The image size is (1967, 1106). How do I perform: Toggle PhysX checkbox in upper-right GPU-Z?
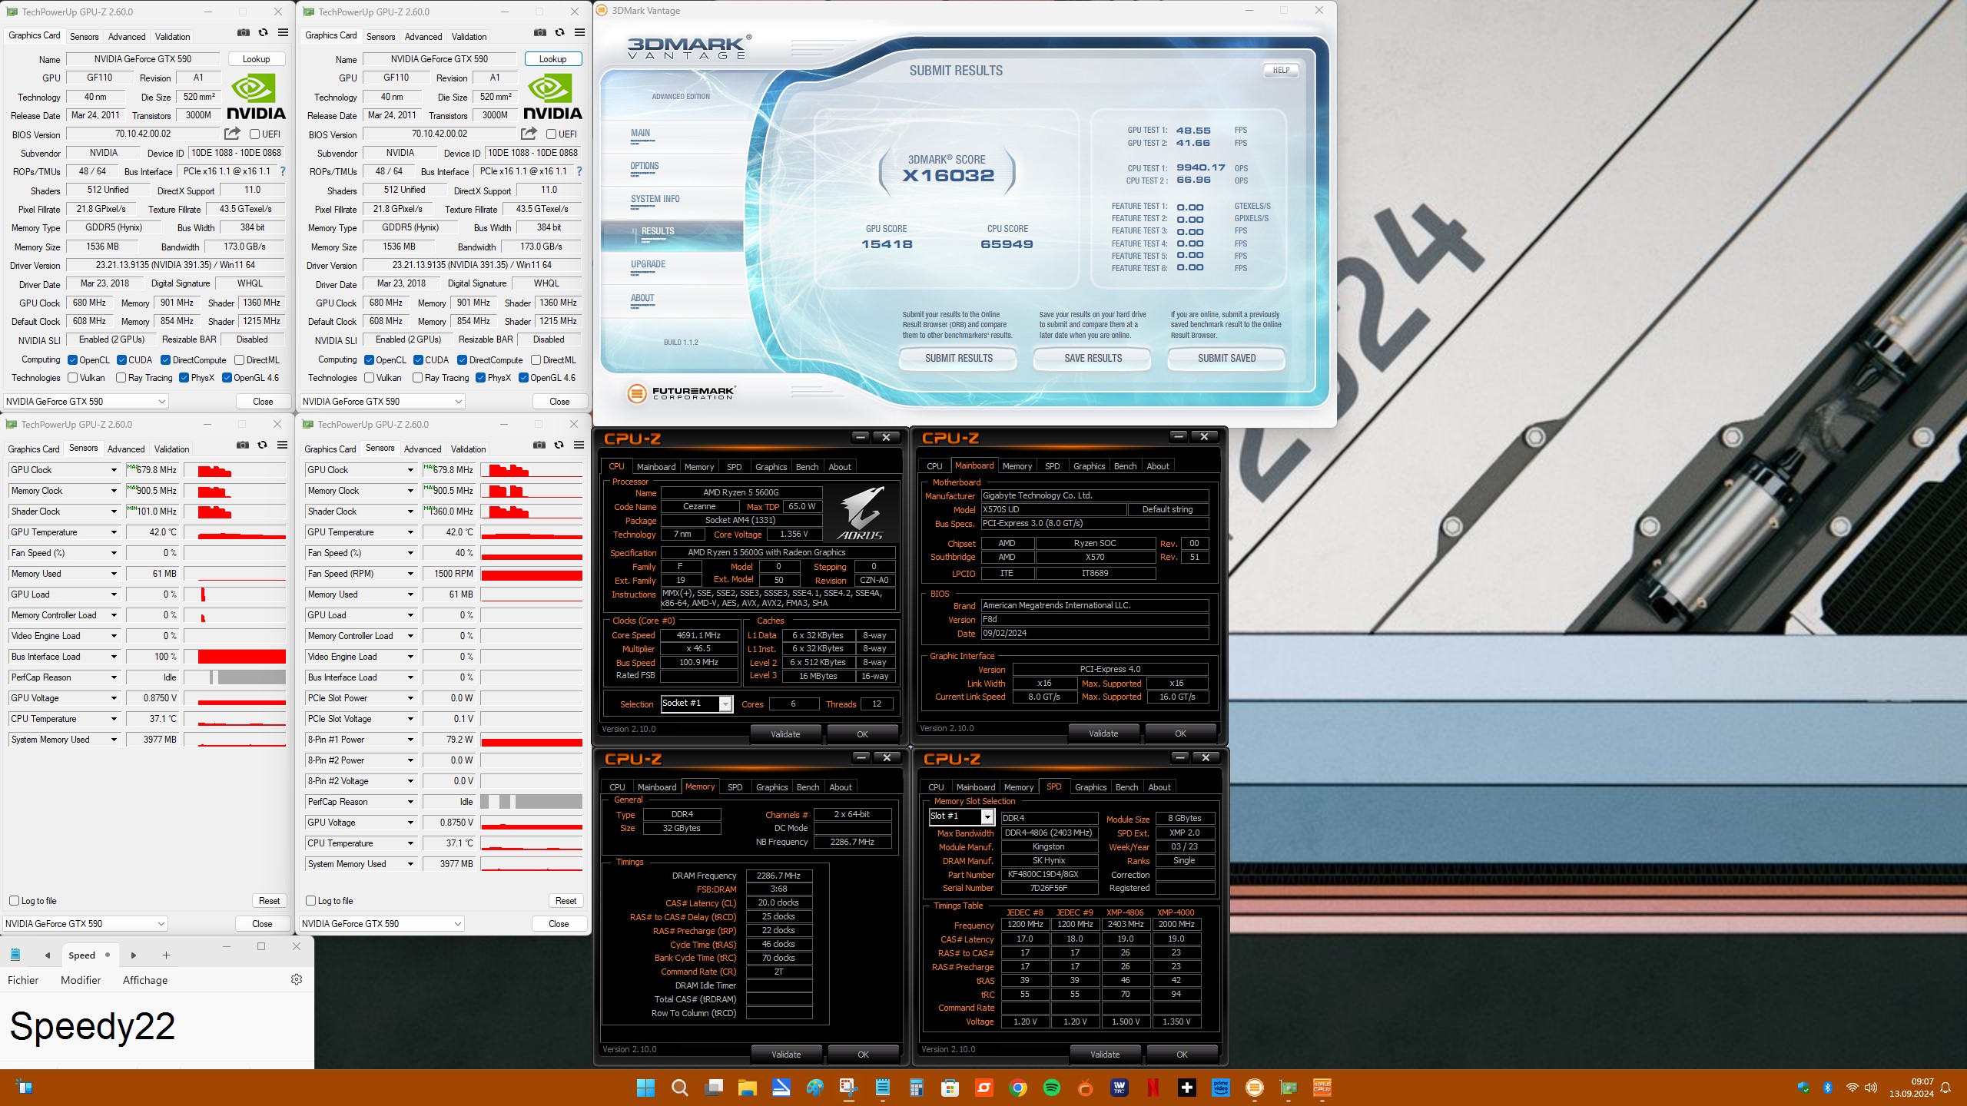480,377
